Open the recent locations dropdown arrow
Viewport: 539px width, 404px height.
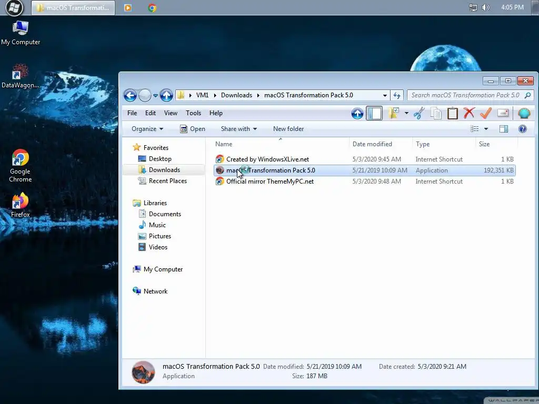[x=155, y=96]
